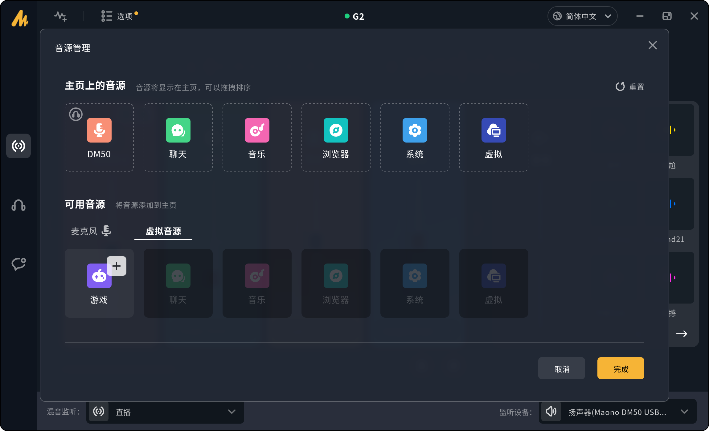Select the 聊天 chat source tile
Image resolution: width=709 pixels, height=431 pixels.
(x=178, y=138)
